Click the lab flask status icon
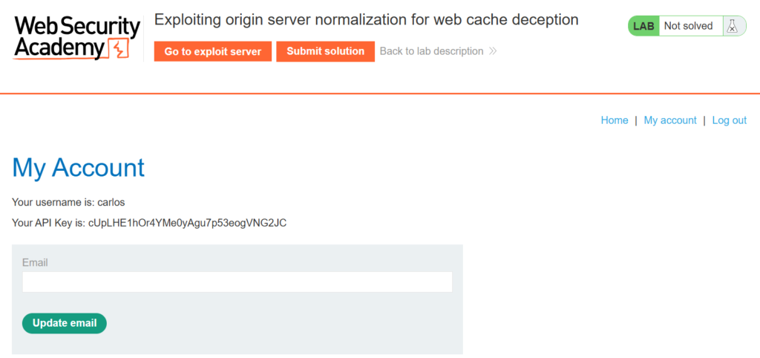 coord(733,26)
